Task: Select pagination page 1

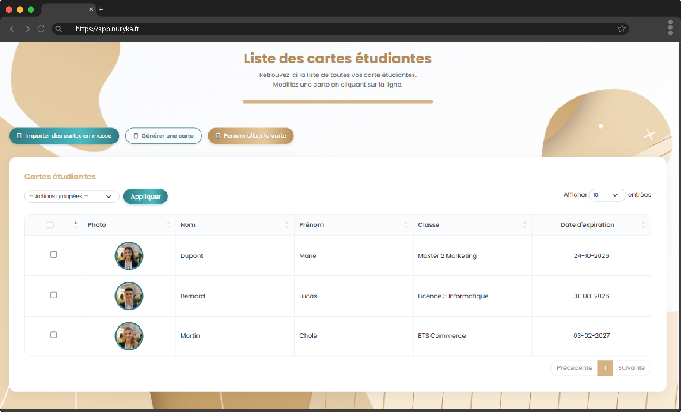Action: [x=605, y=368]
